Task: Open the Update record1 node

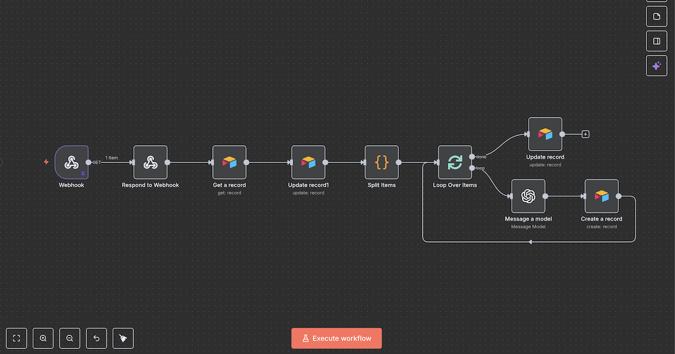Action: click(308, 162)
